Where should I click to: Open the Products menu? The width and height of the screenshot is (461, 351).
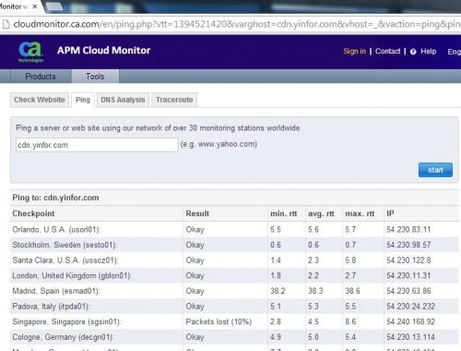tap(41, 77)
